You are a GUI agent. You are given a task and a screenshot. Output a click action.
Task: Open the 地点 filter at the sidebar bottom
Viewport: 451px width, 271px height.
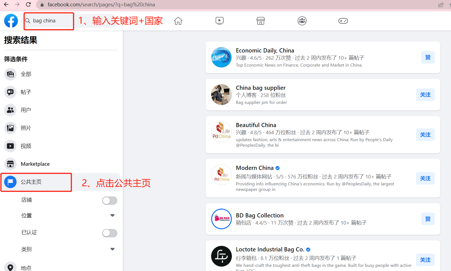click(26, 267)
